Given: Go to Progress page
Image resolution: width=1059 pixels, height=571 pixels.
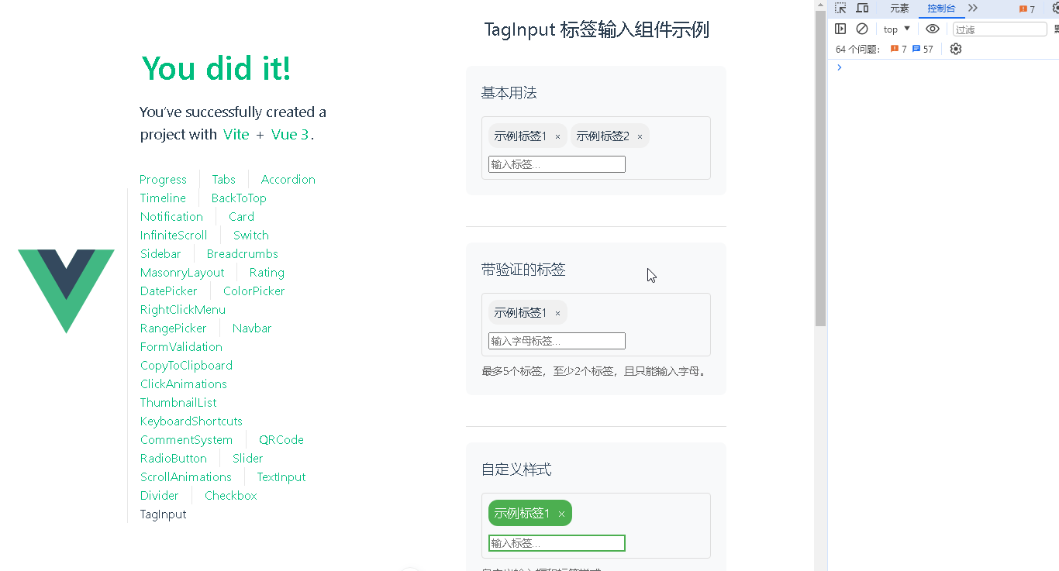Looking at the screenshot, I should point(163,179).
